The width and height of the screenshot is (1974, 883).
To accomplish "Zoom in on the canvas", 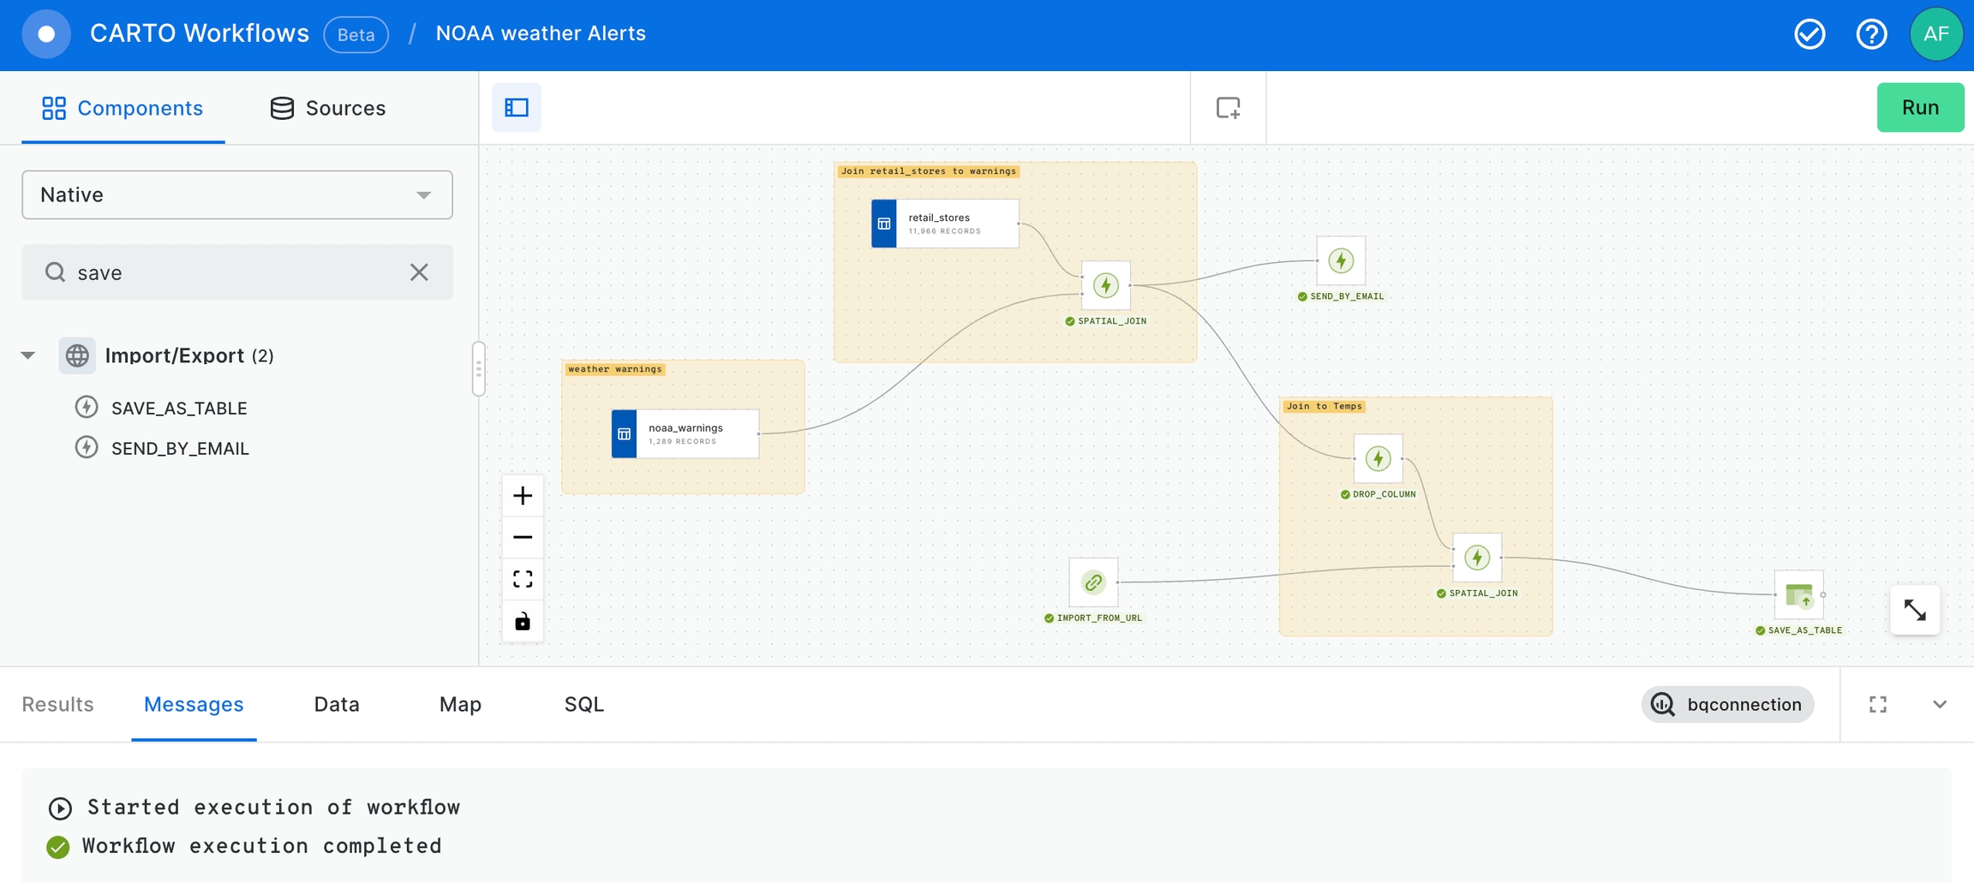I will [523, 496].
